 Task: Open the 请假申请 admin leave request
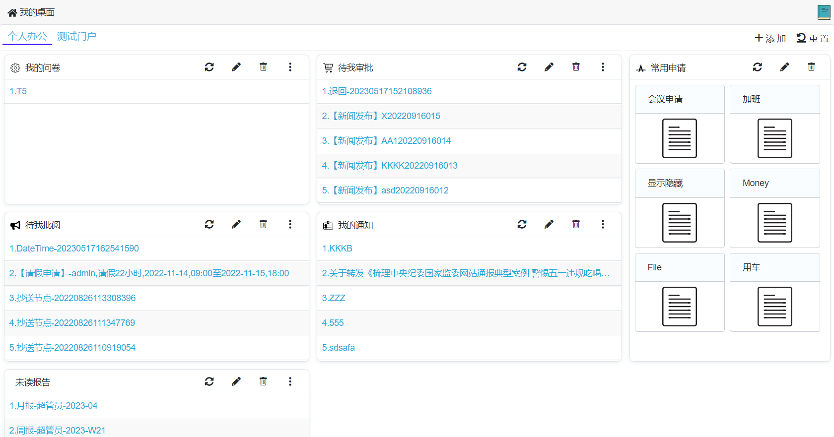149,273
